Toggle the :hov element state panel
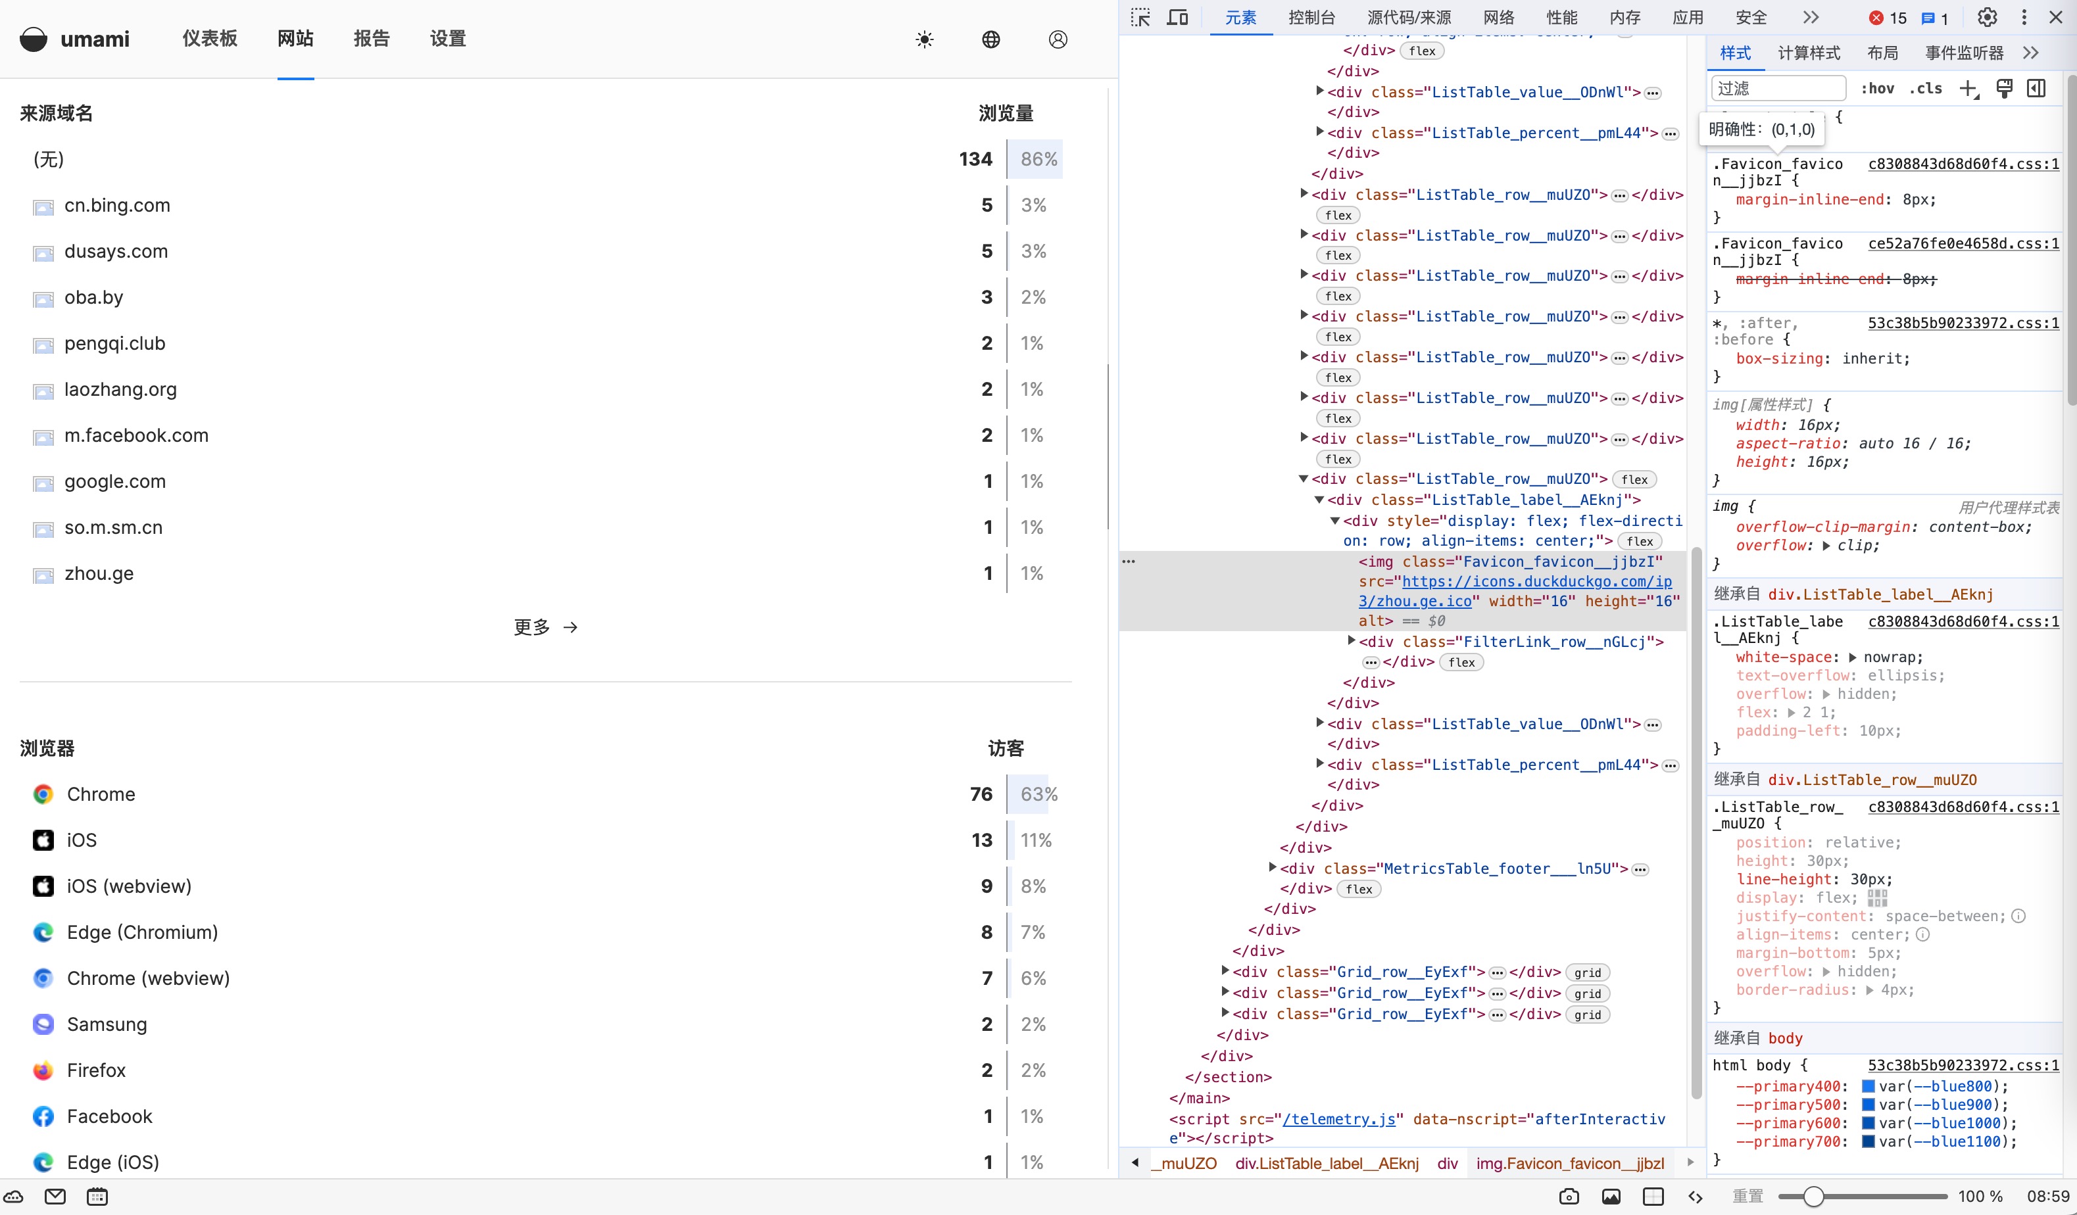This screenshot has width=2077, height=1215. click(x=1878, y=89)
